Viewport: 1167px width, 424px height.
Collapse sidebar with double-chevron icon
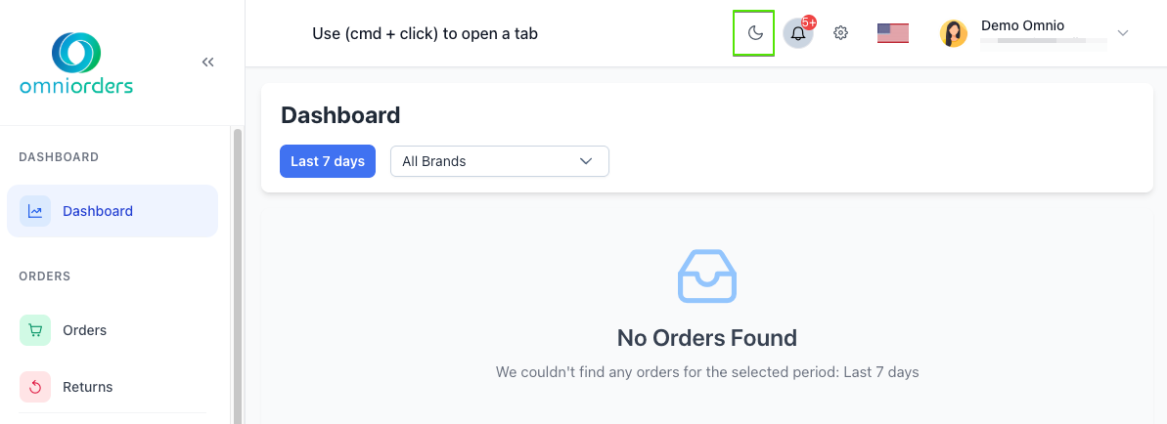click(x=207, y=63)
